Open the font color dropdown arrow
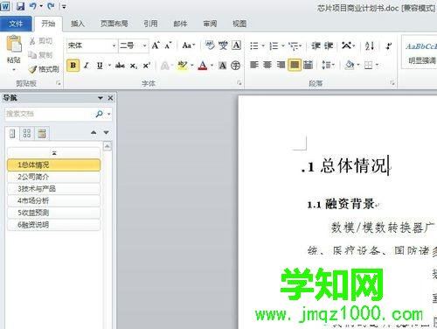 212,66
